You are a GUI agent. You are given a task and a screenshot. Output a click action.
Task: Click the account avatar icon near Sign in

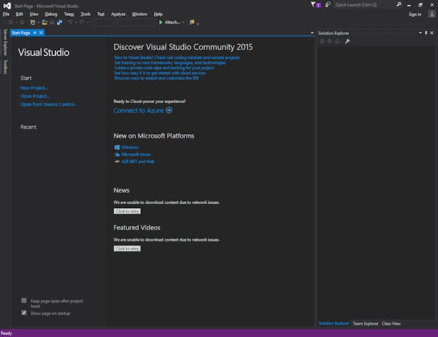click(x=431, y=14)
